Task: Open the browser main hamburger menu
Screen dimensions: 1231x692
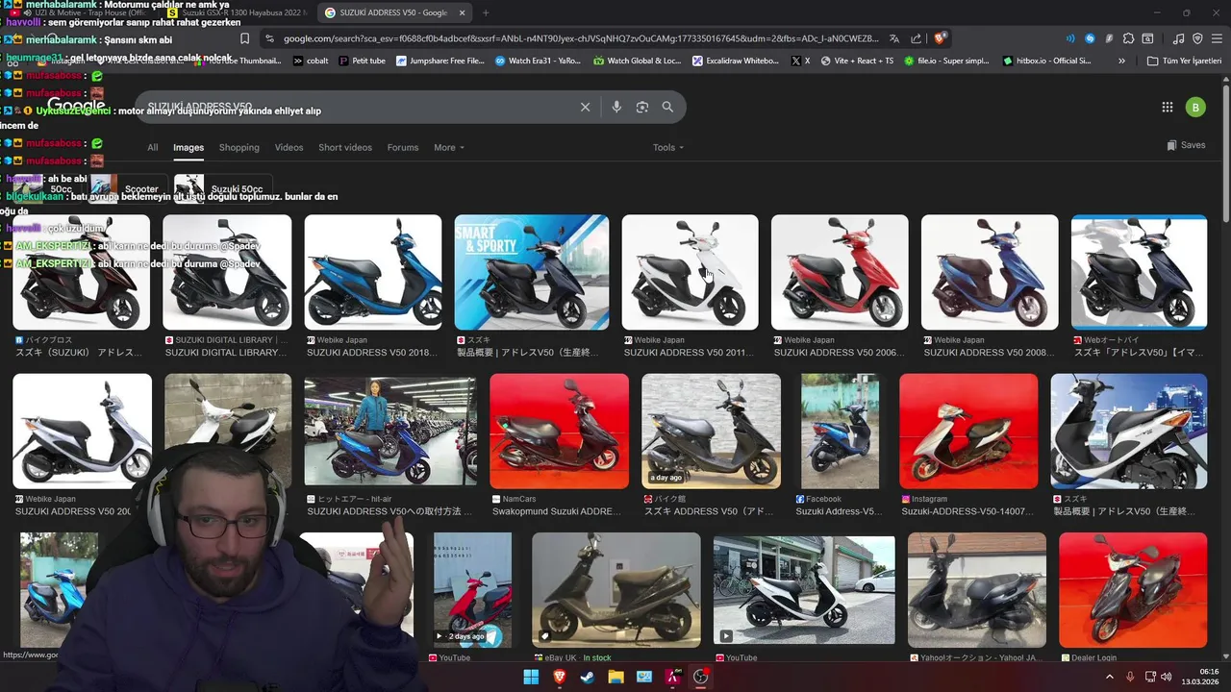Action: click(1216, 38)
